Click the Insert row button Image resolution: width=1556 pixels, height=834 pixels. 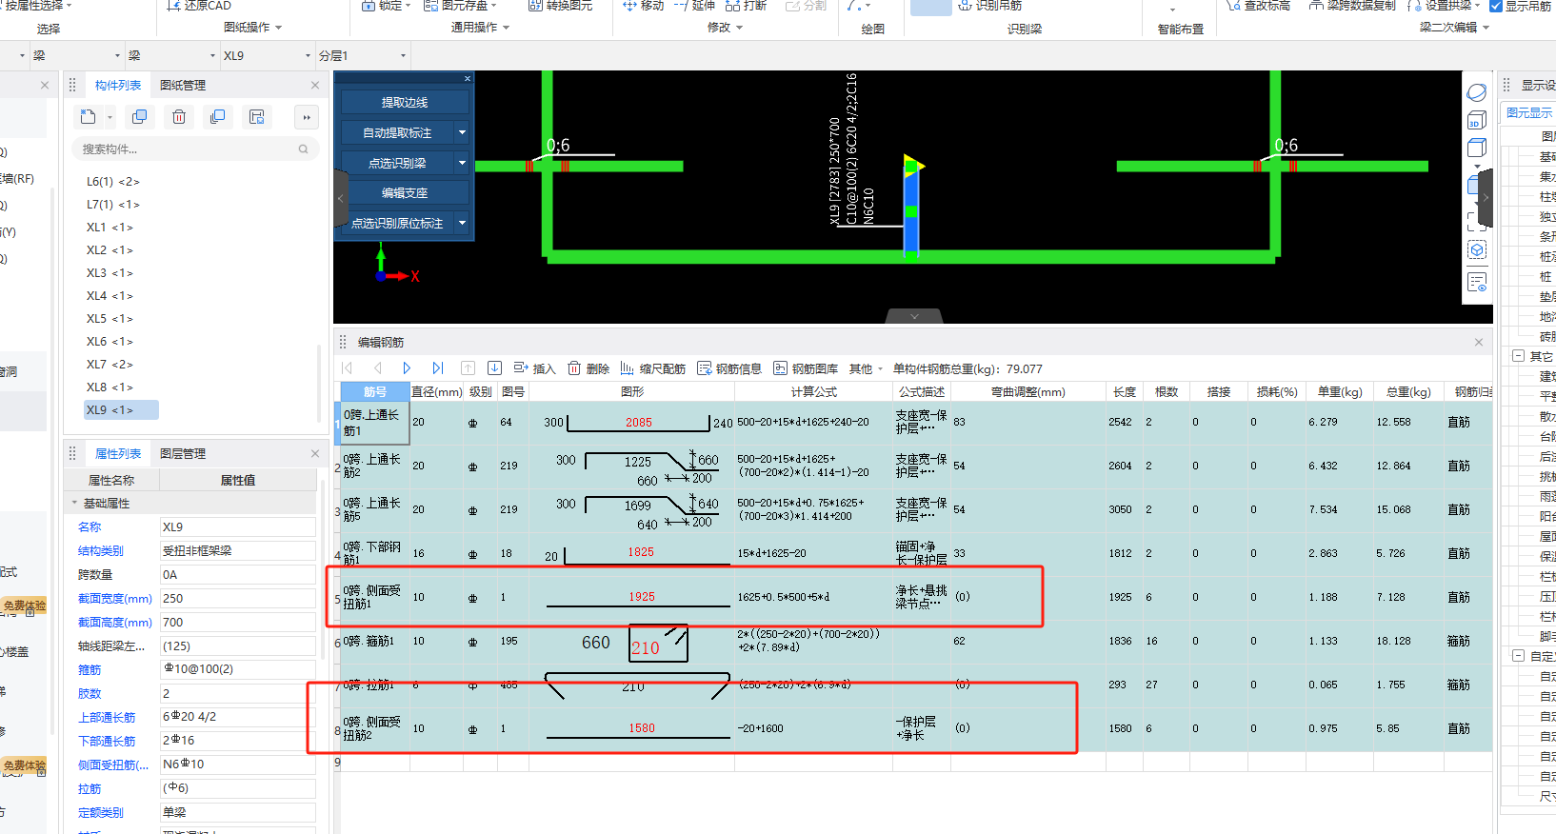click(x=534, y=368)
